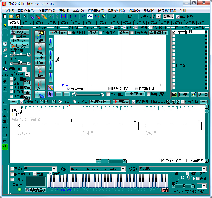Select the 五线谱 radio button
The width and height of the screenshot is (212, 198).
(75, 102)
